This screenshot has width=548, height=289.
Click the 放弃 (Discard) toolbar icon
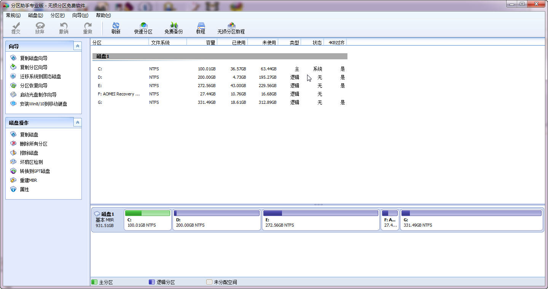point(40,28)
